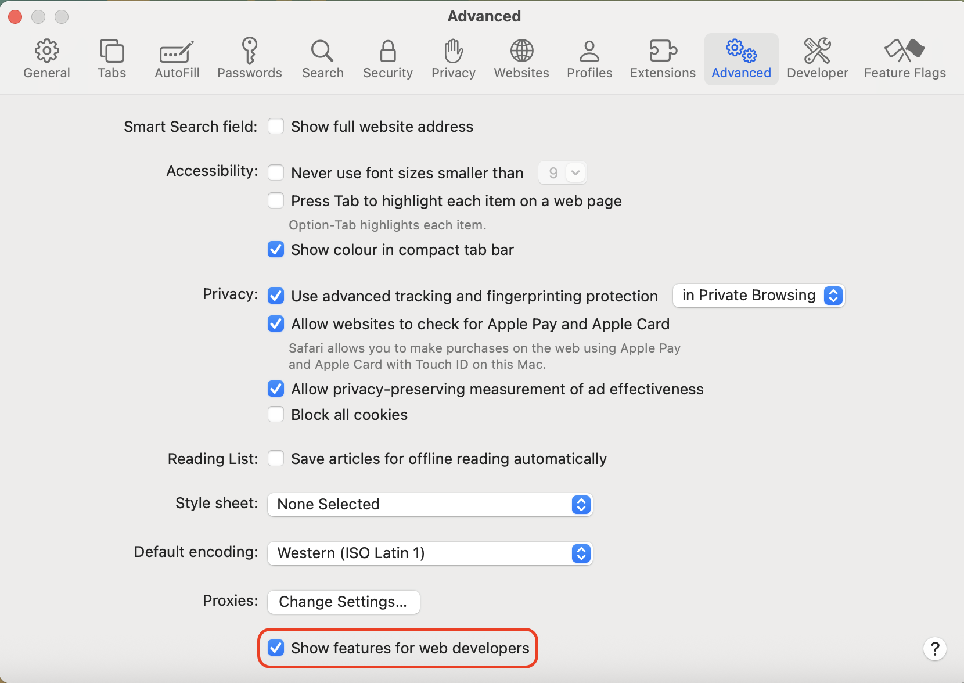Switch to the Developer tab

(817, 58)
